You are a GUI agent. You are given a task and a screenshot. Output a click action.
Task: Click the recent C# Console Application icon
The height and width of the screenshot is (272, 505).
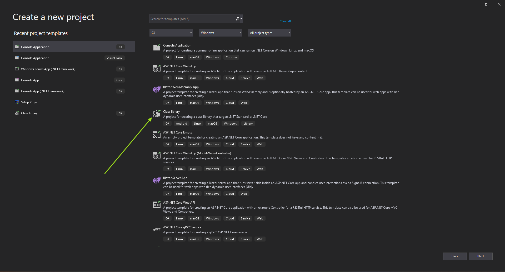tap(17, 47)
